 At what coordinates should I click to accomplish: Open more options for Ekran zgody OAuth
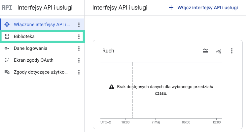[x=79, y=60]
